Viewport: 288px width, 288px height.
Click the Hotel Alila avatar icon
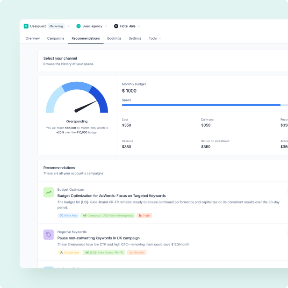[116, 26]
